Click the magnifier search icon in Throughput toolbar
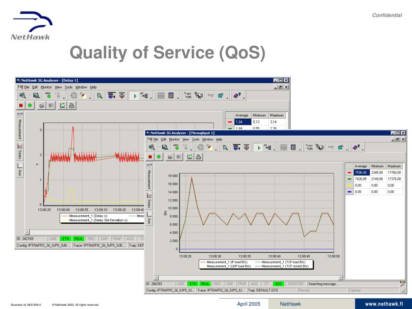 (x=225, y=147)
